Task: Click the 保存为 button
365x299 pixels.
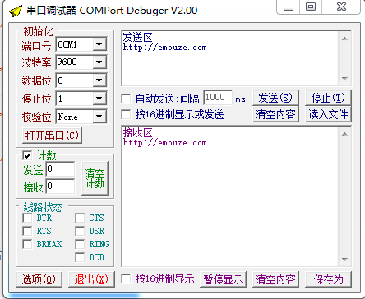Action: 328,279
